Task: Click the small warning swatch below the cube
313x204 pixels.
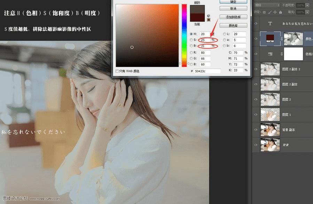Action: 208,19
